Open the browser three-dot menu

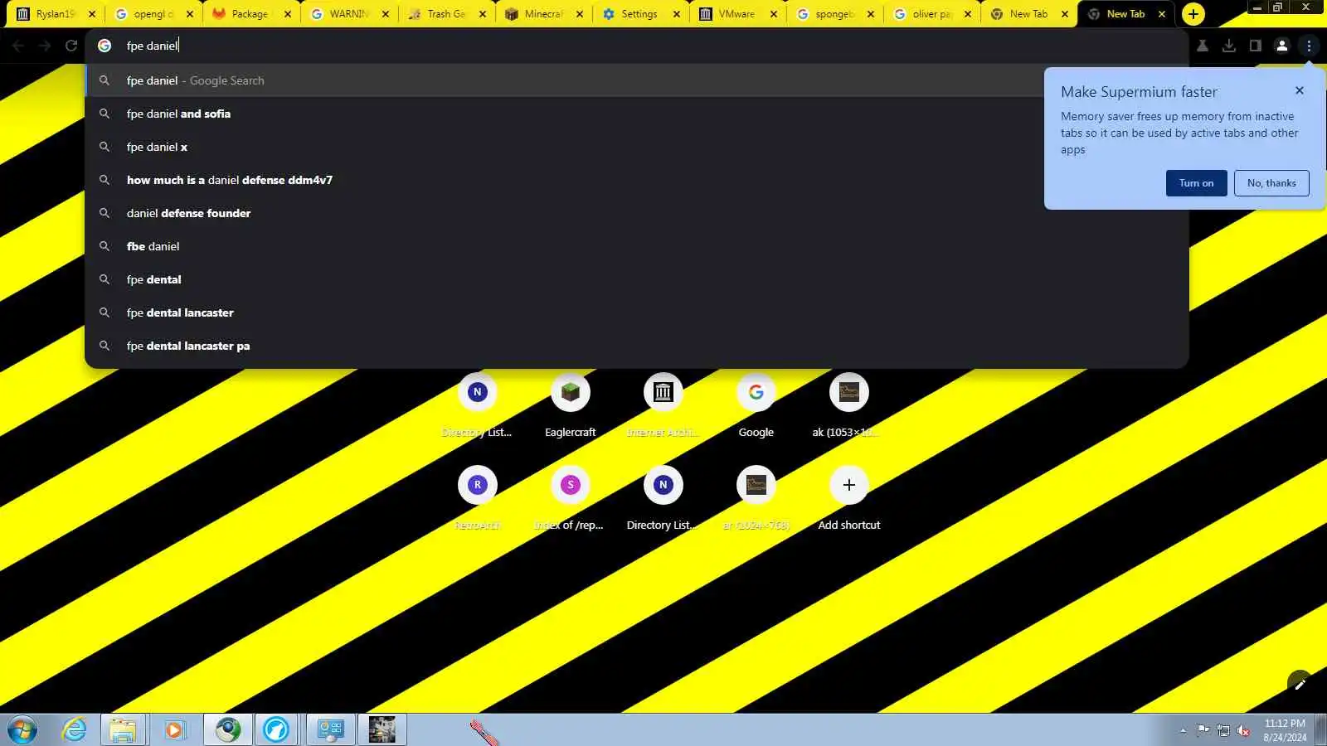[x=1309, y=46]
